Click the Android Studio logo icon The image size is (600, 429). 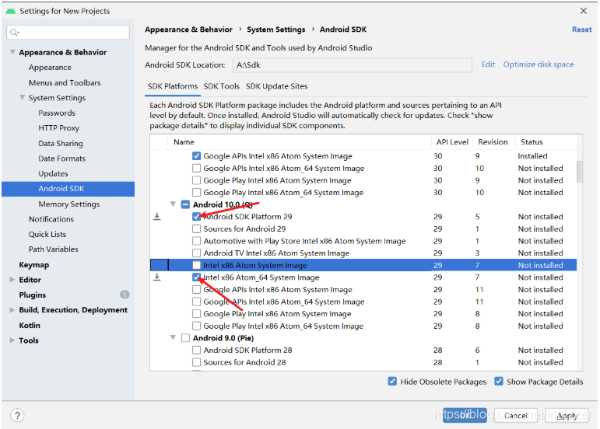[x=11, y=11]
